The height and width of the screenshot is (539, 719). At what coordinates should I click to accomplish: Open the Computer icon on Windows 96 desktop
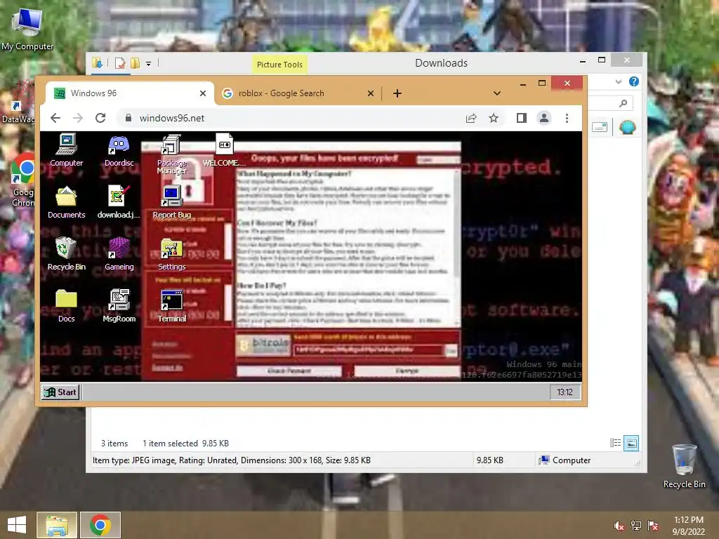(x=67, y=150)
